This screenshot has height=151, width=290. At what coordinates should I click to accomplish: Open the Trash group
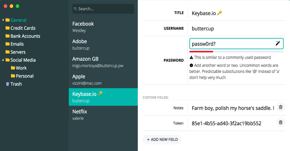tap(16, 84)
